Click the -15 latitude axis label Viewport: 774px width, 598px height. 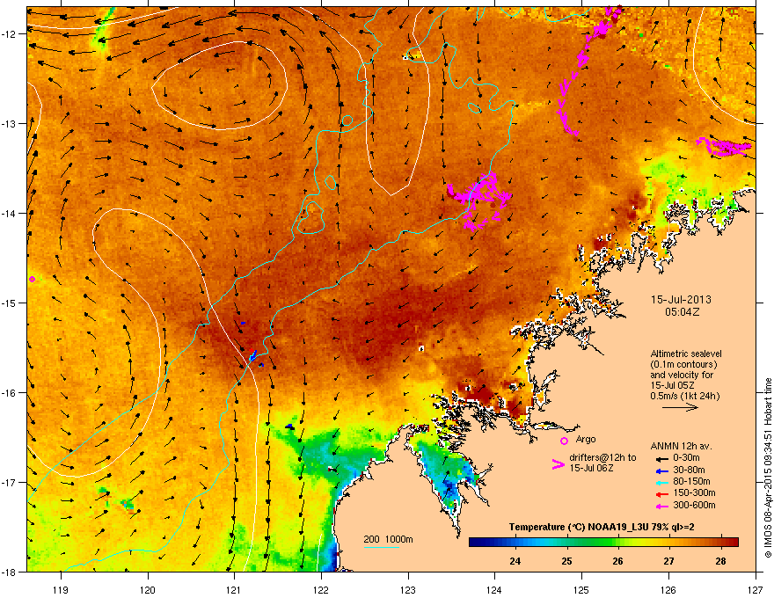(x=9, y=303)
